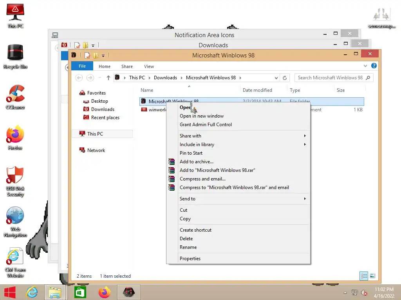Expand the Microshaft Winblows 98 breadcrumb arrow
The width and height of the screenshot is (401, 300).
coord(240,78)
